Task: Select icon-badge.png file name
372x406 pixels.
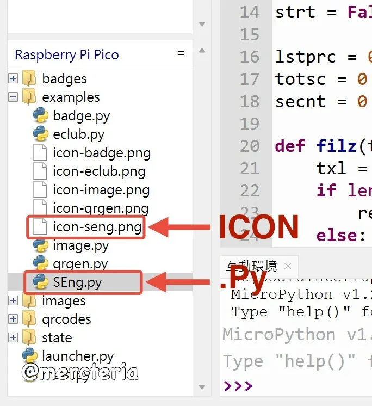Action: pos(102,153)
